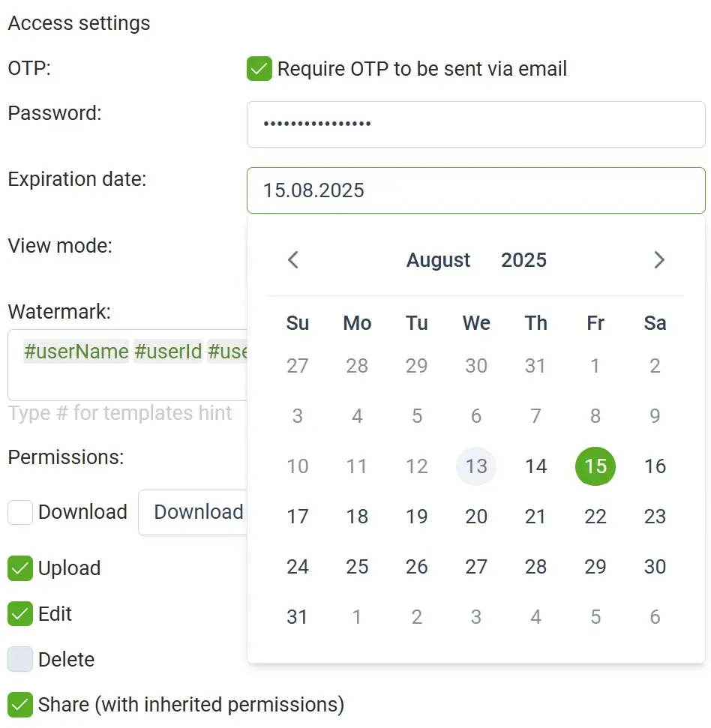The image size is (711, 728).
Task: Click in the Password field
Action: click(475, 124)
